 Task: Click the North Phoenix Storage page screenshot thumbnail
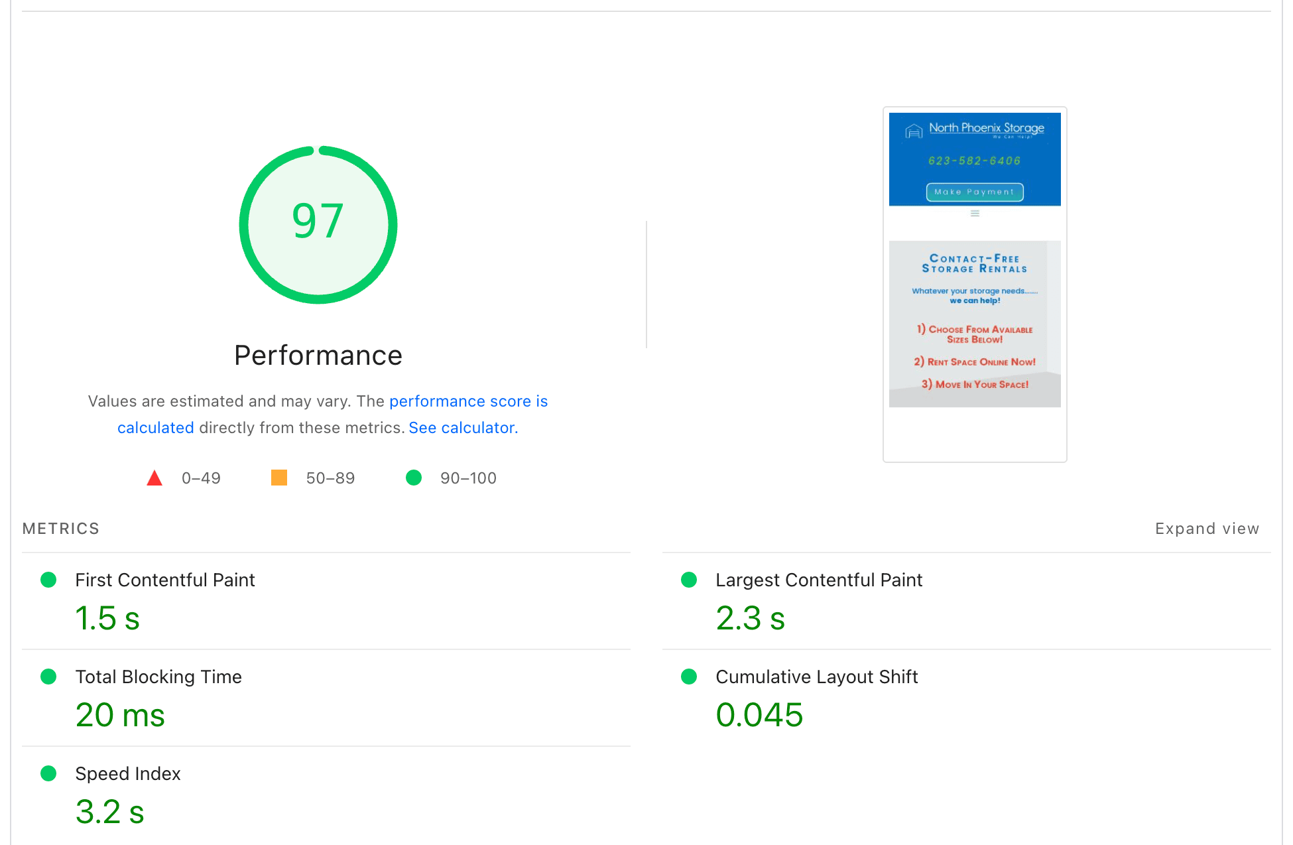pos(974,284)
